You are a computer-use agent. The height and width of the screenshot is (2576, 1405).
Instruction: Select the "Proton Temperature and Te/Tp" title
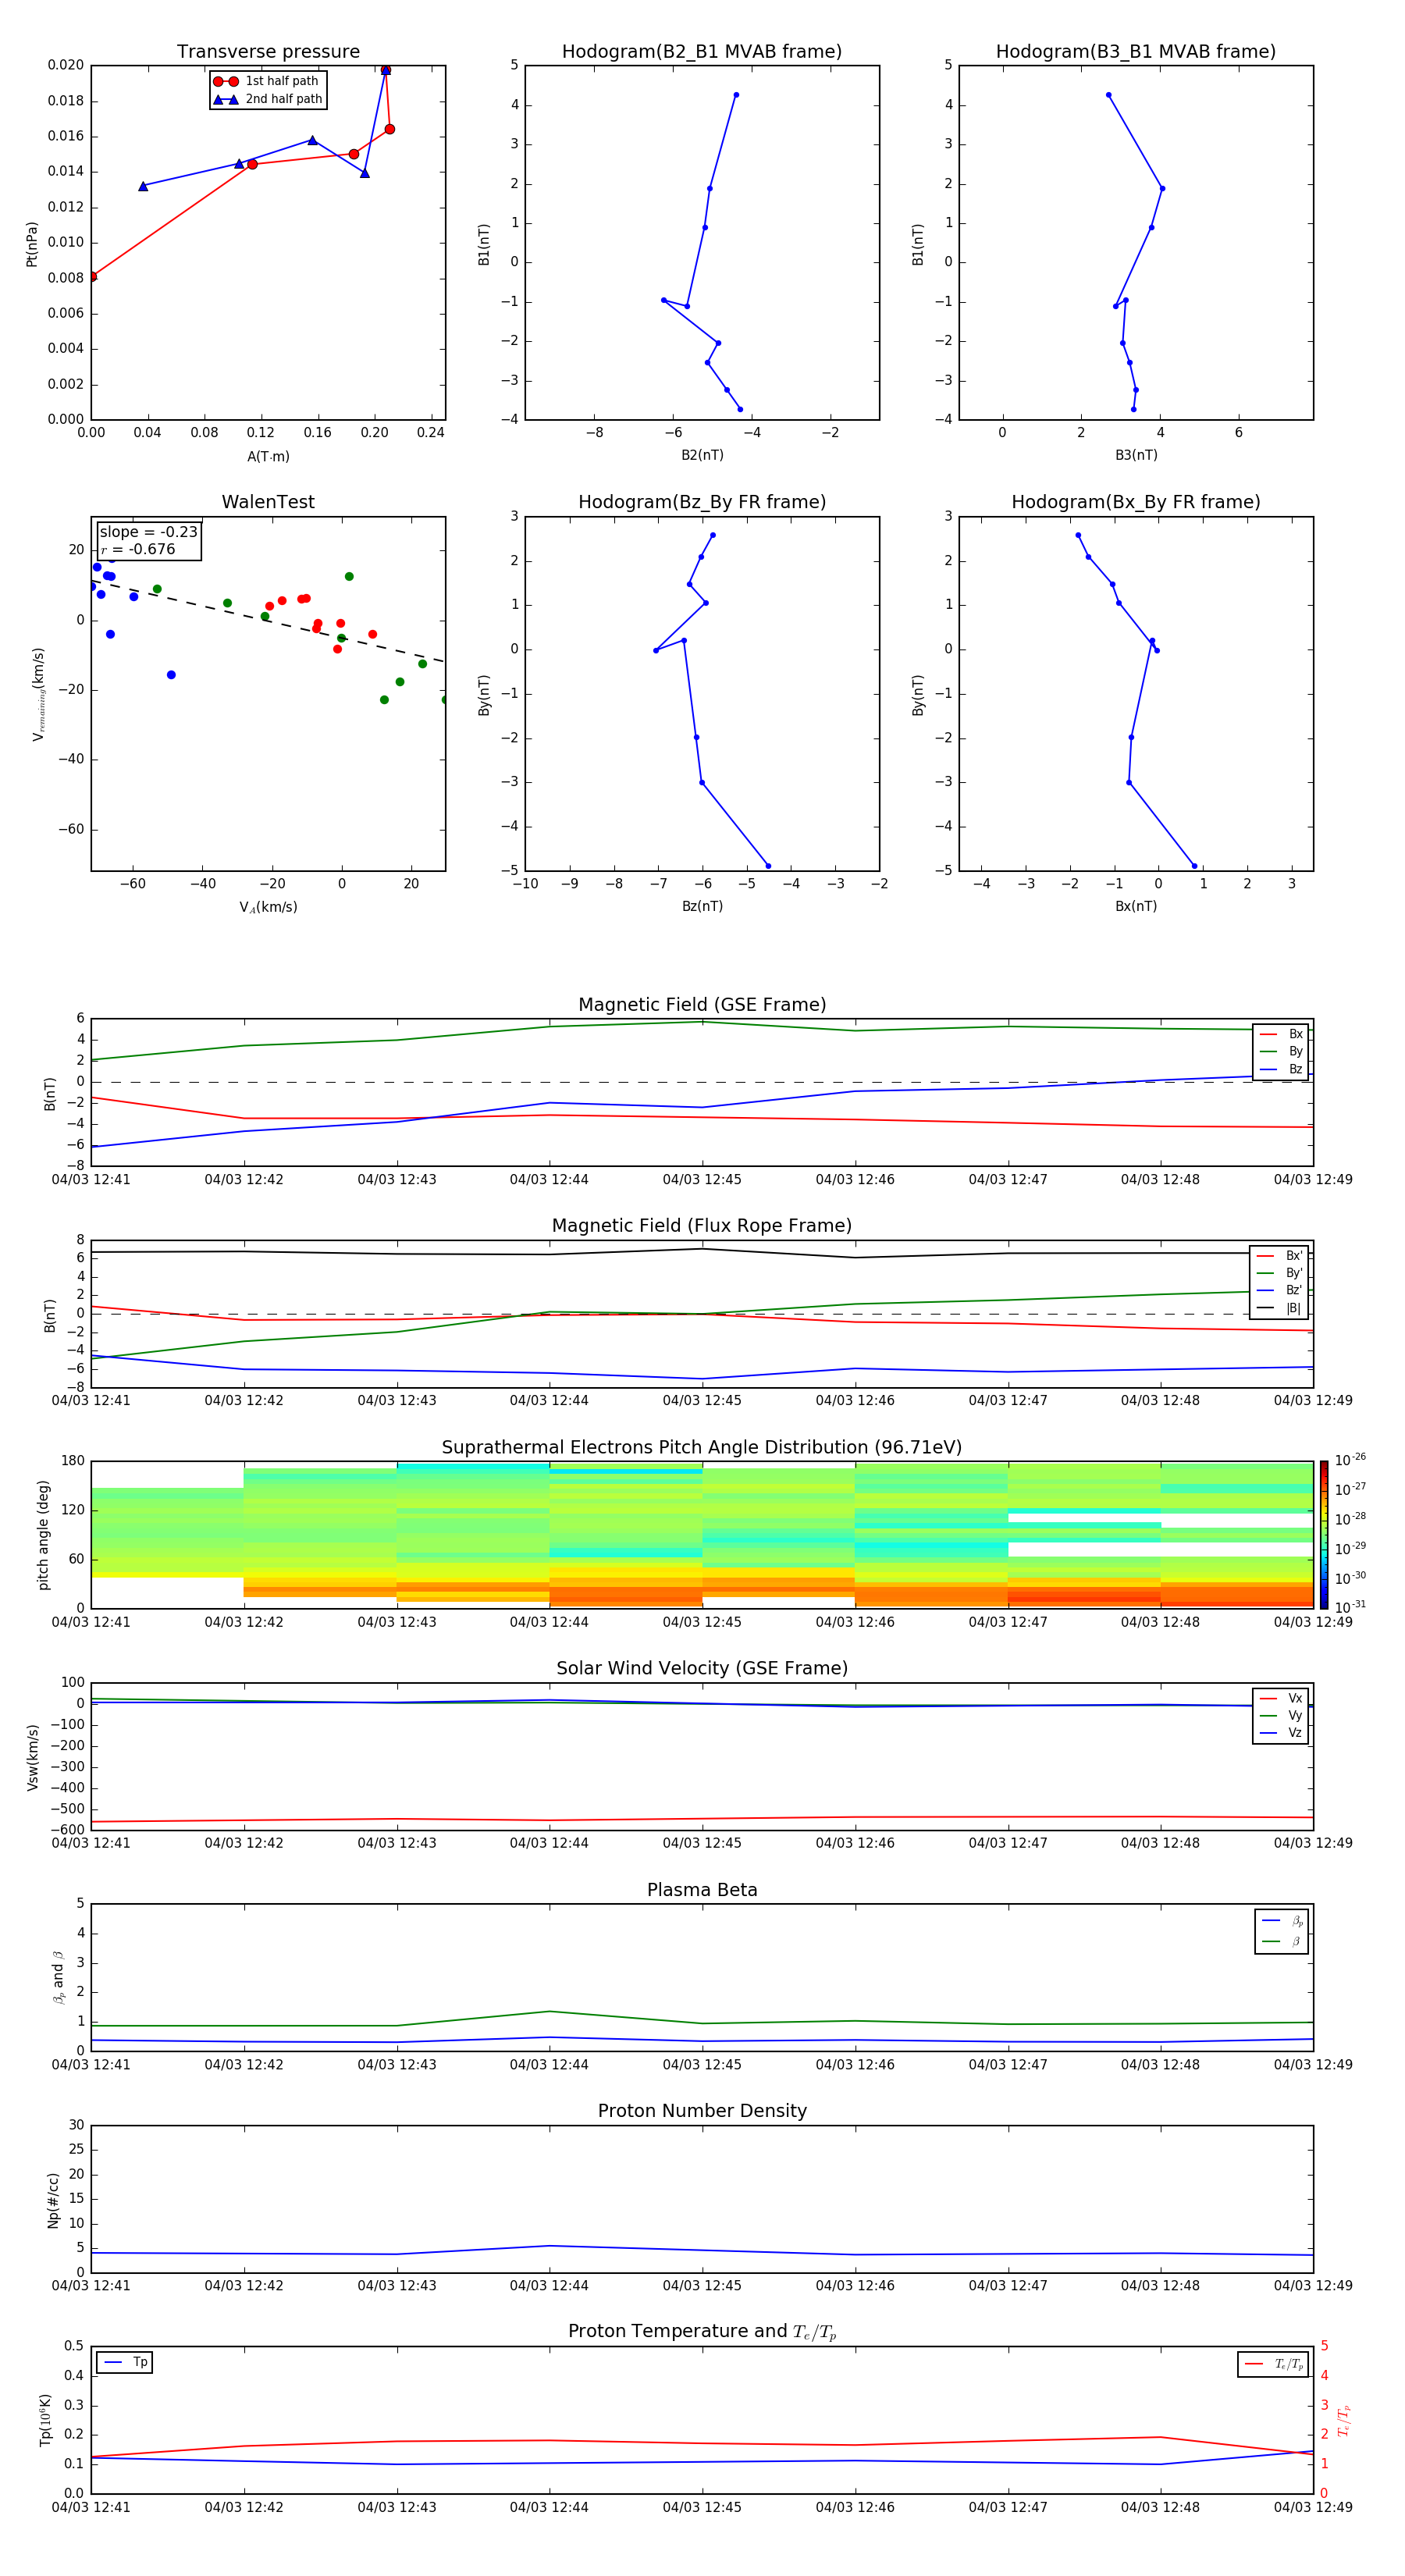pos(702,2332)
